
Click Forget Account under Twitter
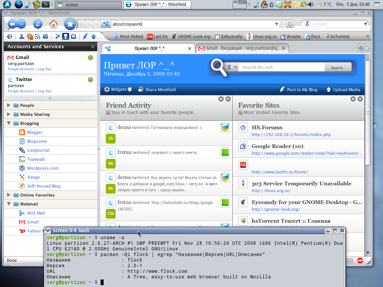[21, 91]
